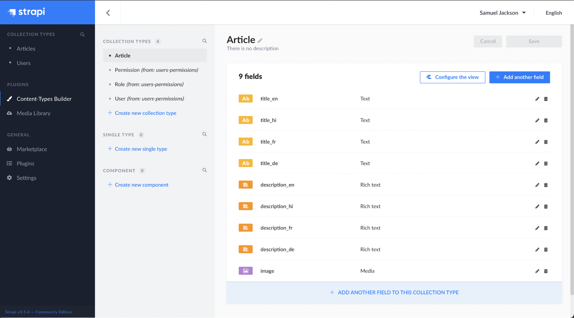Edit the title_en field
Screen dimensions: 574x318
coord(537,99)
